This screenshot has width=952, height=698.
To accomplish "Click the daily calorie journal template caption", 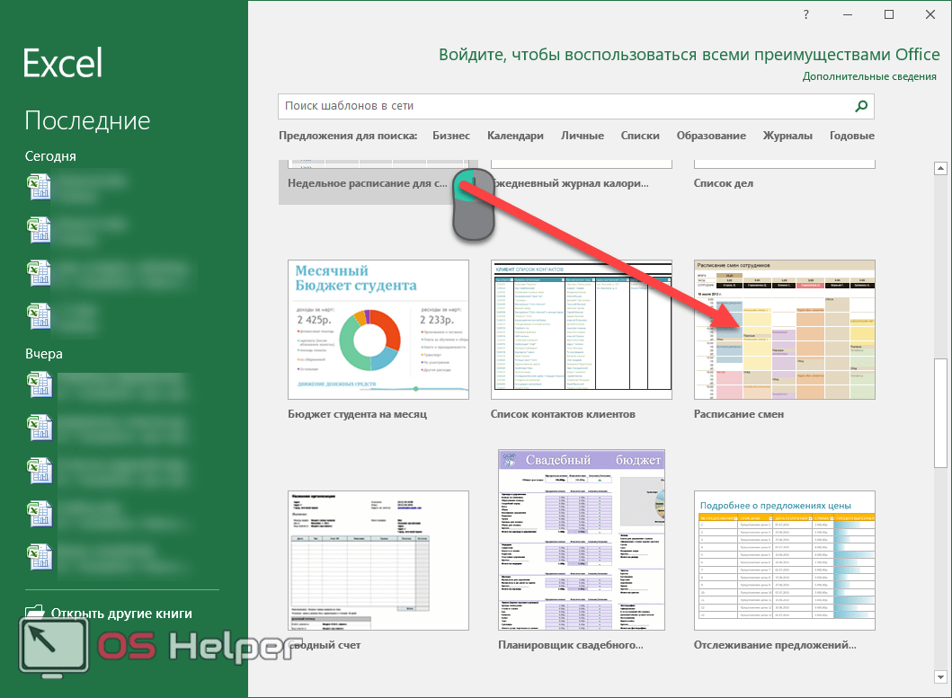I will point(571,183).
